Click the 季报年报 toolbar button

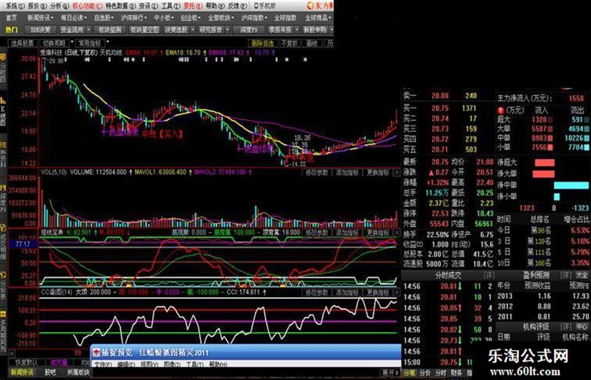click(x=280, y=30)
